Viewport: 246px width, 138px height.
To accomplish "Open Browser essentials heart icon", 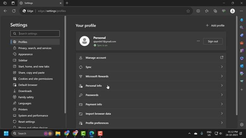I will click(224, 11).
